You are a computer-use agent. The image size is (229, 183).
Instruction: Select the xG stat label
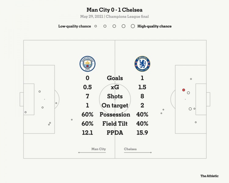coord(115,87)
